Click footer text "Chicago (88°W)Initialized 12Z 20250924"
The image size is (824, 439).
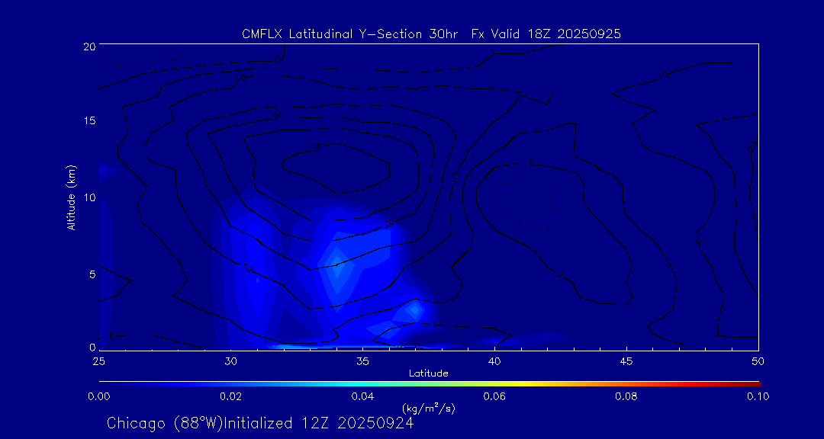pos(260,423)
